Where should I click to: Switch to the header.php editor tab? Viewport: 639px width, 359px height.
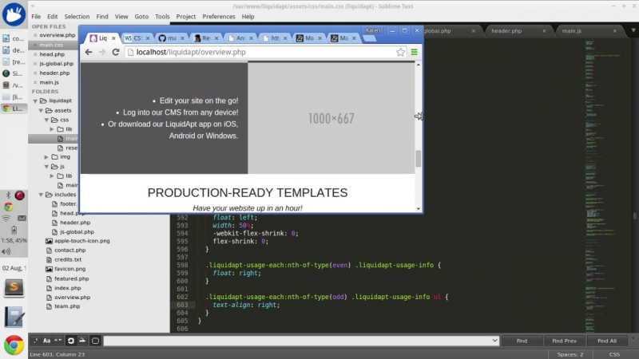(506, 31)
